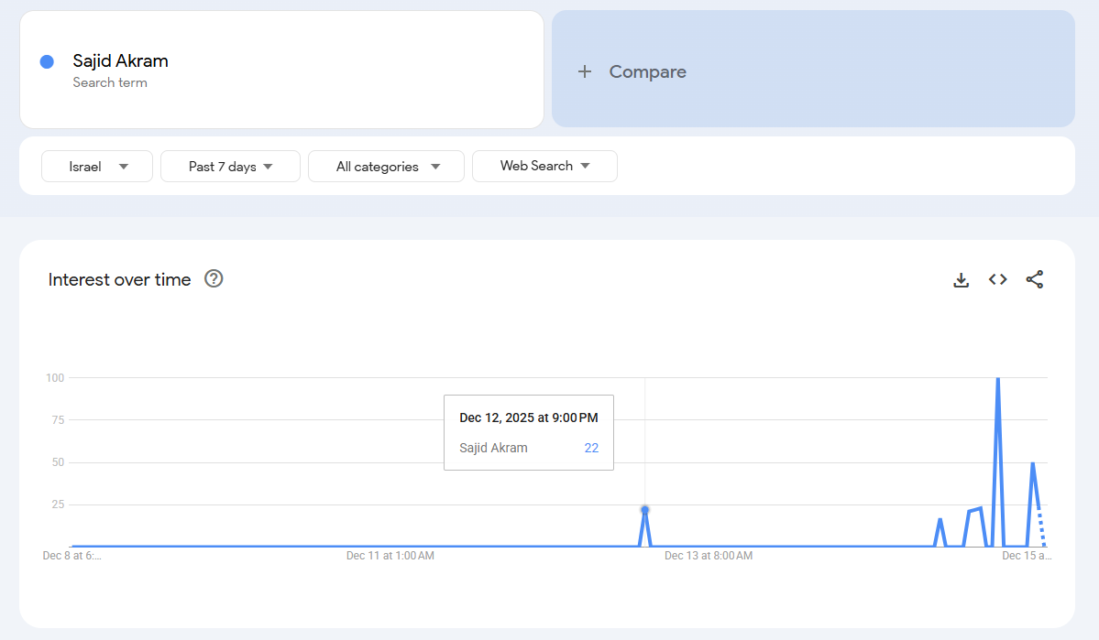1099x640 pixels.
Task: Open the All categories dropdown
Action: pyautogui.click(x=386, y=167)
